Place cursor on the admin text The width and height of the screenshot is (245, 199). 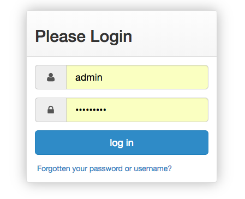[x=89, y=77]
